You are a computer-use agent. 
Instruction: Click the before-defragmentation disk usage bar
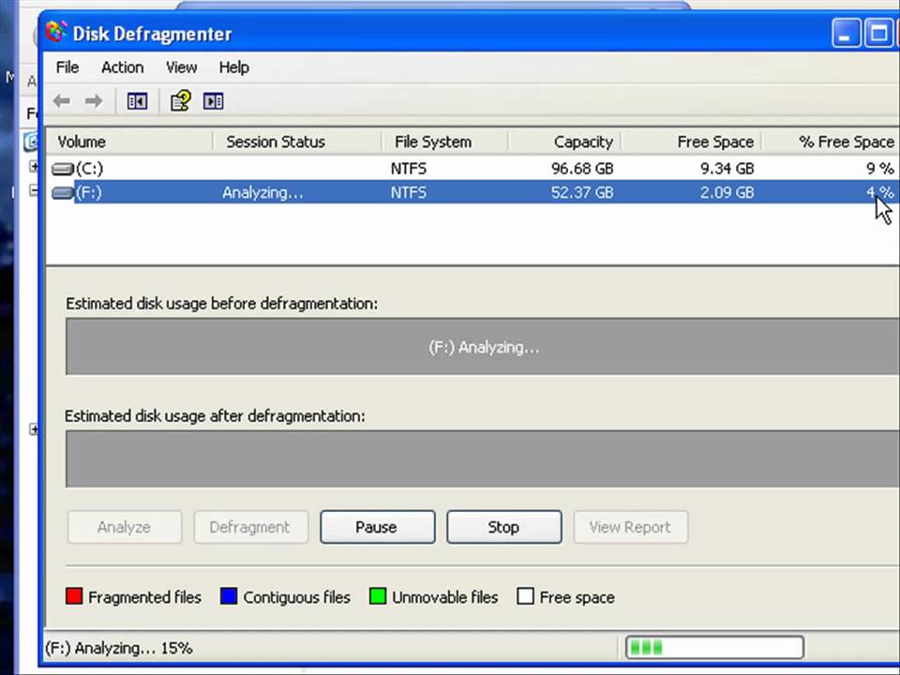pyautogui.click(x=482, y=347)
